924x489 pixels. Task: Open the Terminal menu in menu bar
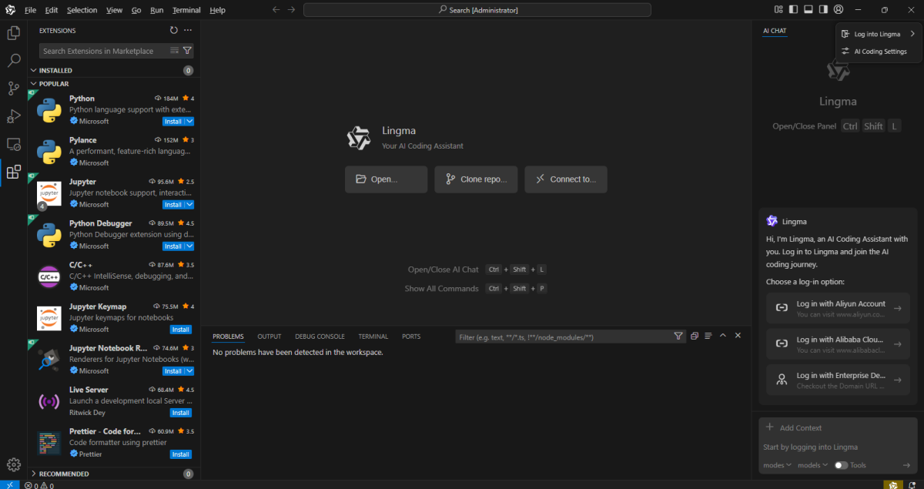tap(186, 10)
